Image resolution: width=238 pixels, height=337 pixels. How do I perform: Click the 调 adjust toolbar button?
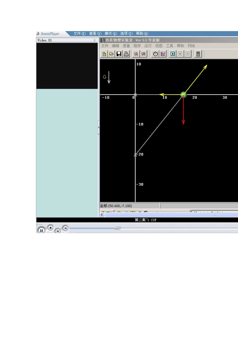[x=143, y=54]
